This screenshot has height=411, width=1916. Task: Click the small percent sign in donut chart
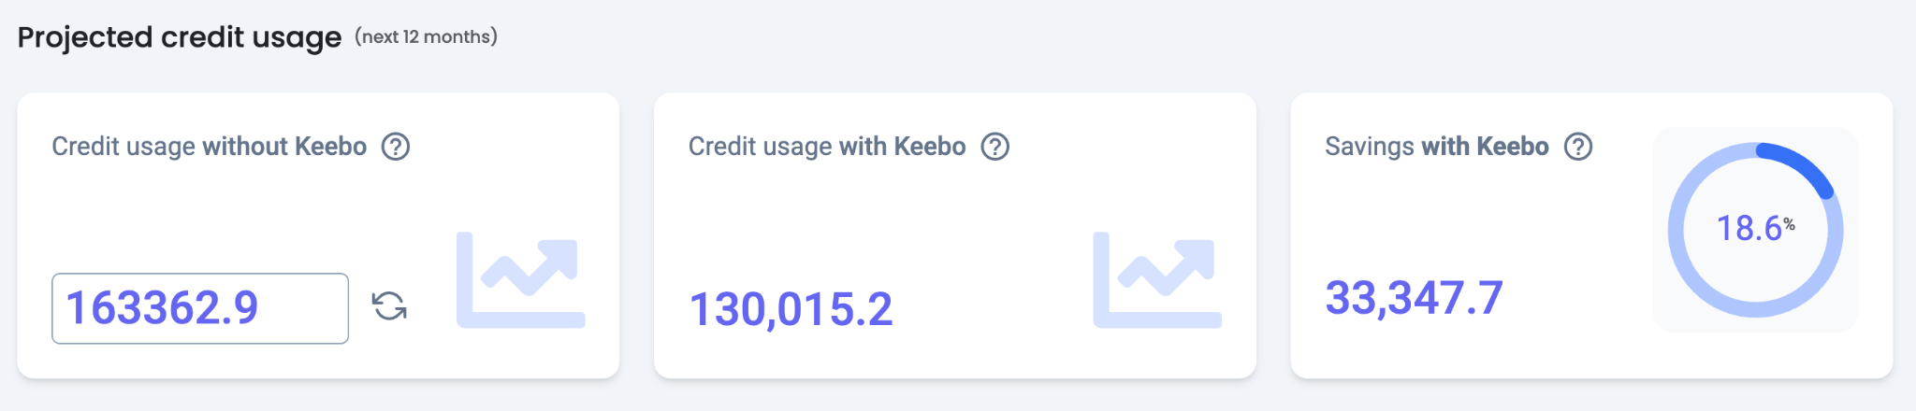click(1789, 223)
